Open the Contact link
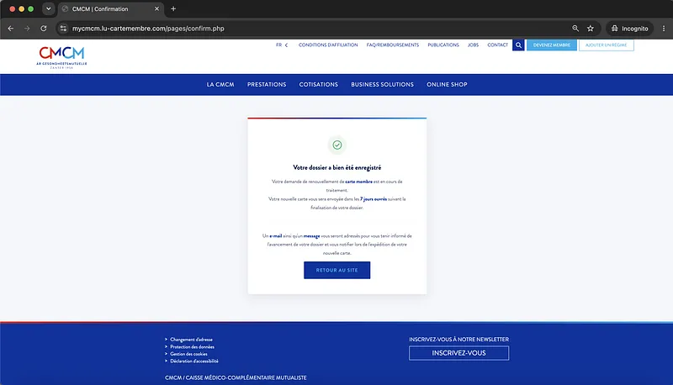The image size is (673, 385). (x=497, y=45)
